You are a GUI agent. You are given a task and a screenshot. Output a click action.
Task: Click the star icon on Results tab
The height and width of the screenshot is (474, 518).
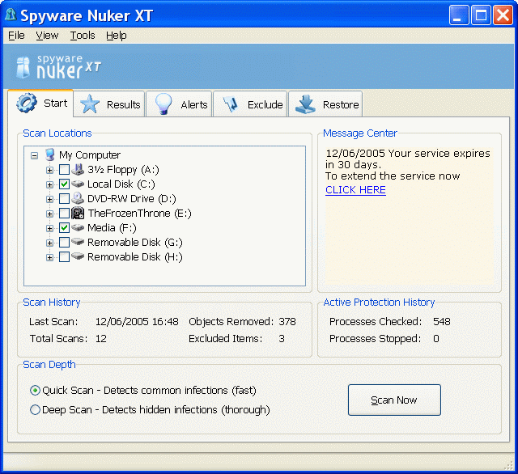(90, 104)
